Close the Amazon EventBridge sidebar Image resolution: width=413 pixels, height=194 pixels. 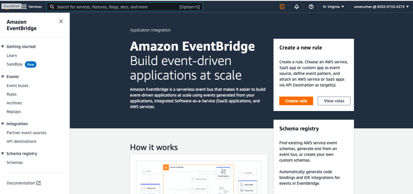(x=61, y=22)
